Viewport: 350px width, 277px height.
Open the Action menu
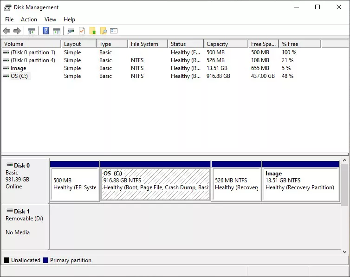pyautogui.click(x=29, y=19)
